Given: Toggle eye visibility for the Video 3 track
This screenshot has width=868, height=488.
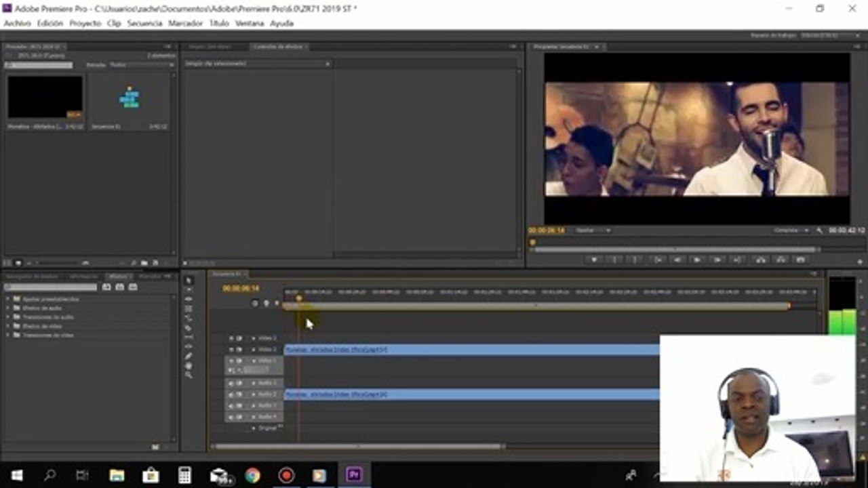Looking at the screenshot, I should 231,338.
